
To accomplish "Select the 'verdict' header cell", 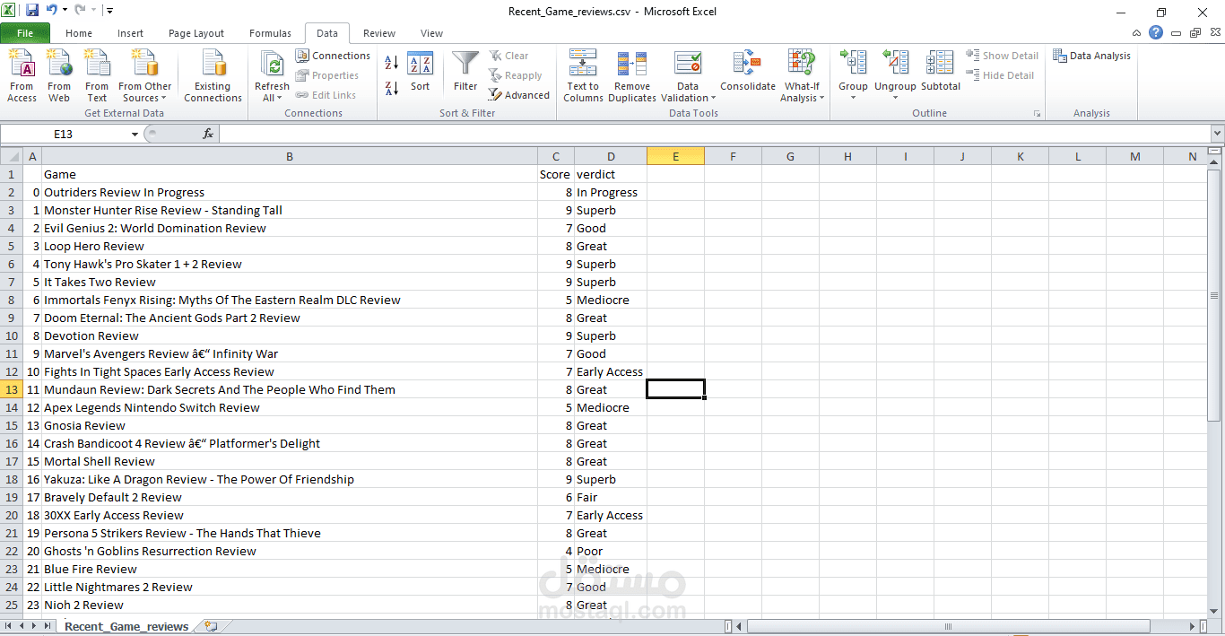I will tap(611, 174).
